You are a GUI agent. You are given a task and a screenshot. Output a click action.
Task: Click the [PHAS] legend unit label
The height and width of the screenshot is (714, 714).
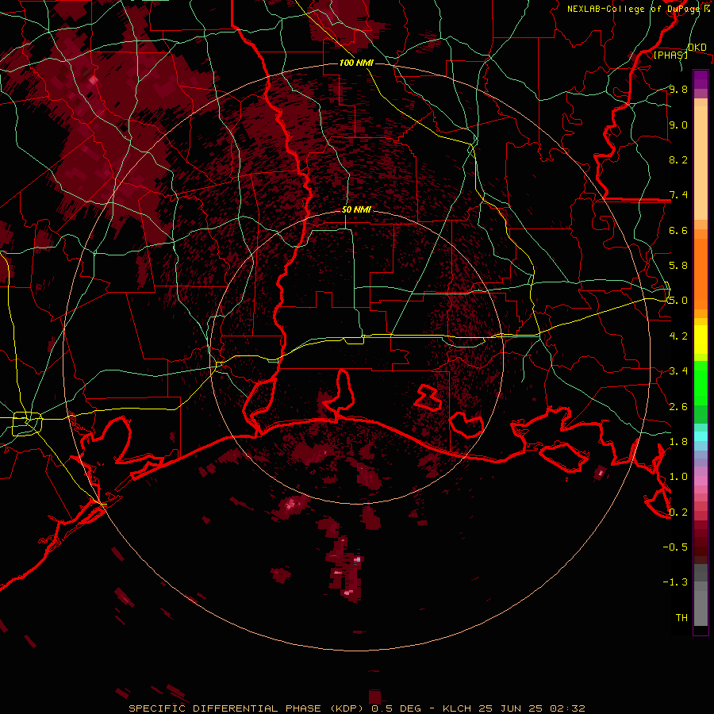point(670,55)
